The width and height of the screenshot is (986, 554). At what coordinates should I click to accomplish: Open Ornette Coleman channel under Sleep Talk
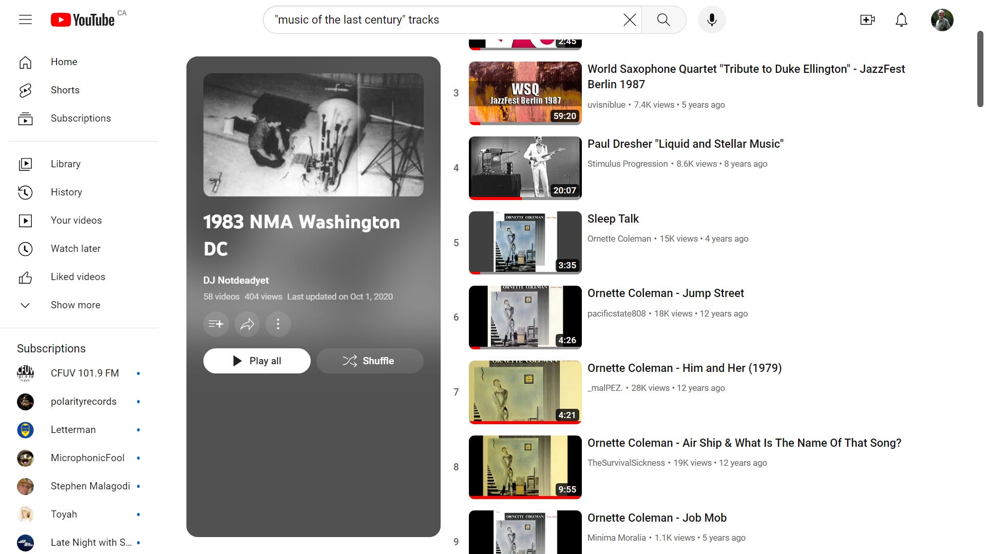coord(619,239)
